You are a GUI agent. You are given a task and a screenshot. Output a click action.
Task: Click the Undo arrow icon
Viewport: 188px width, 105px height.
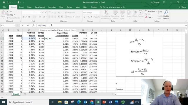coord(8,2)
